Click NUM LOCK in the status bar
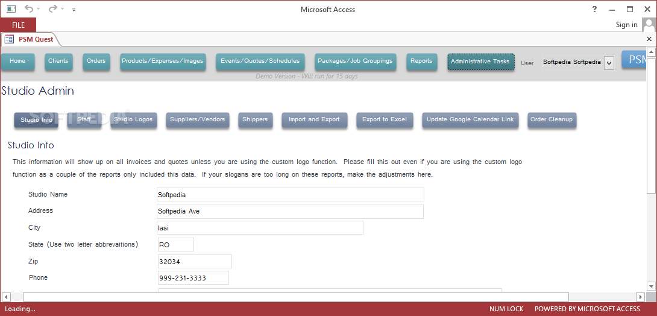 506,309
